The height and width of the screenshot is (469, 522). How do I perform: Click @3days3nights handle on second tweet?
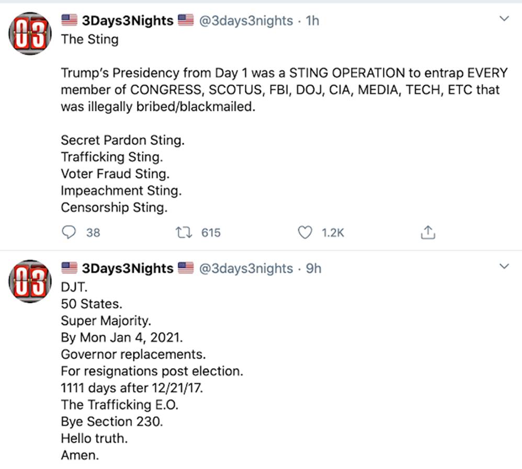246,268
